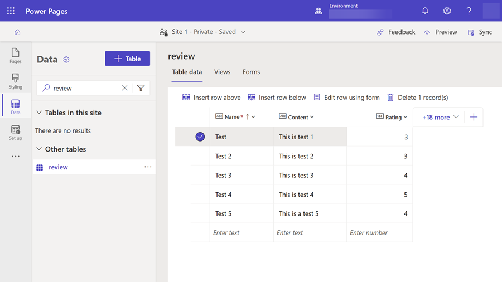Deselect the checked Test row checkmark
Image resolution: width=502 pixels, height=282 pixels.
pyautogui.click(x=200, y=137)
